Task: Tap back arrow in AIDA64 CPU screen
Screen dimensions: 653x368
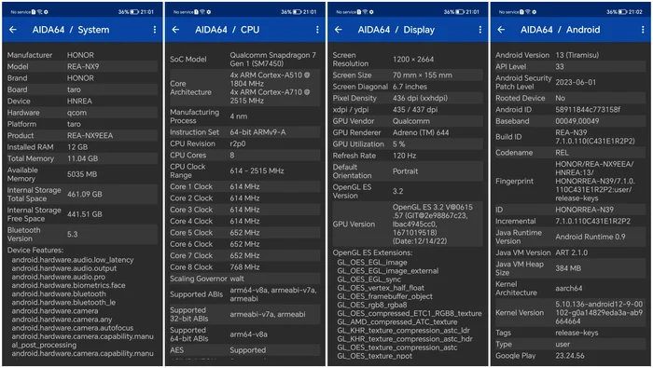Action: tap(175, 30)
